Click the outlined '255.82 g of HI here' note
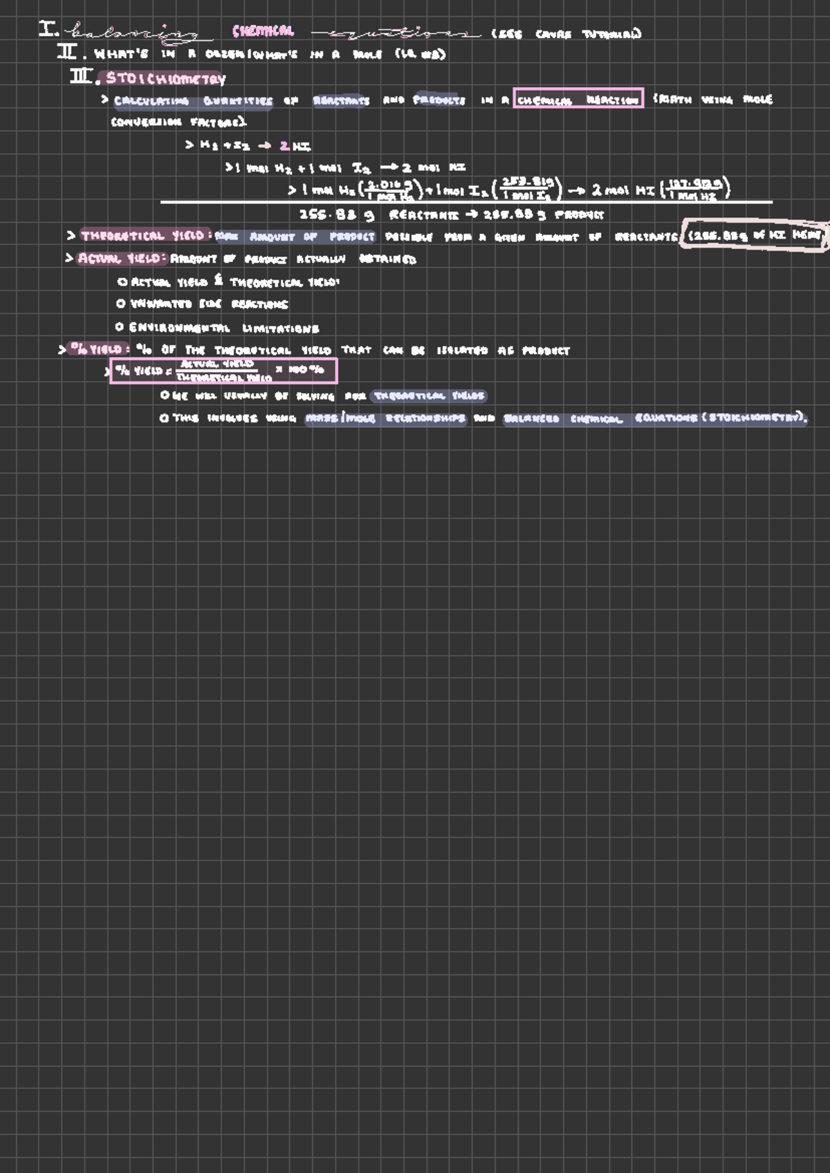 (x=755, y=235)
